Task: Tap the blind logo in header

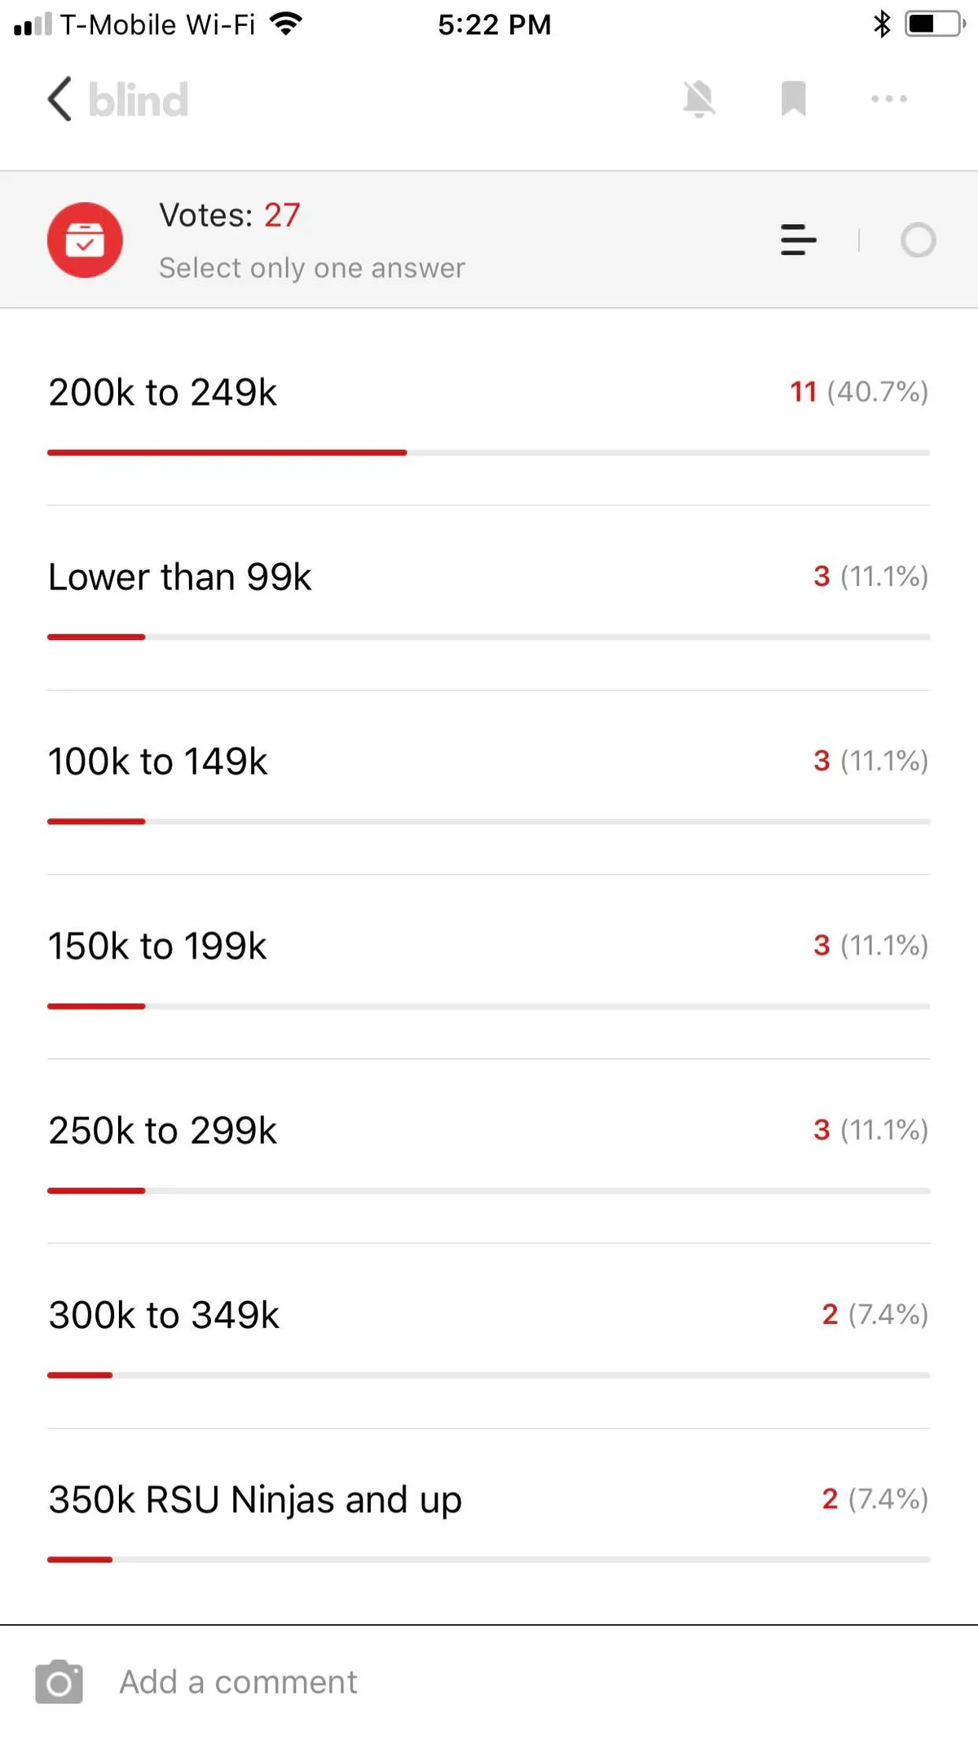Action: click(x=139, y=99)
